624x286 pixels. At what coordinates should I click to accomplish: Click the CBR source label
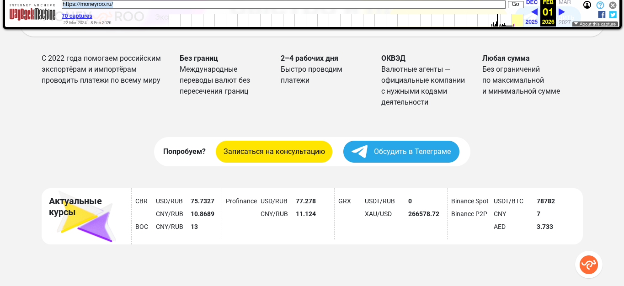[141, 201]
